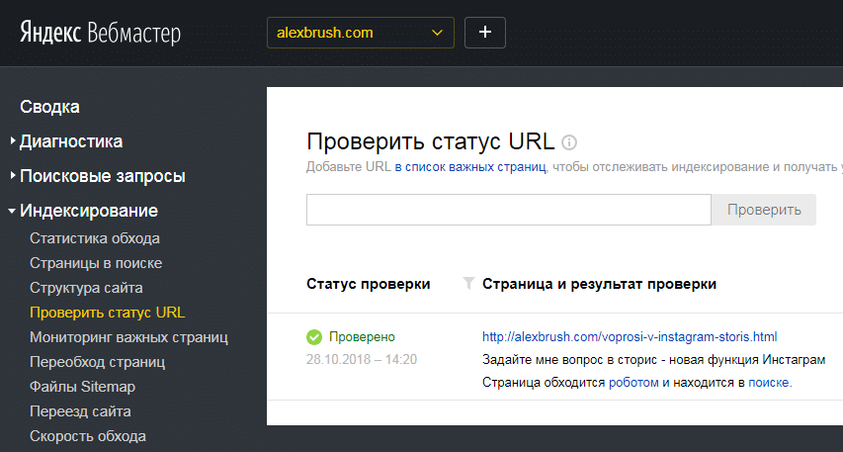Collapse the Индексирование section

89,211
